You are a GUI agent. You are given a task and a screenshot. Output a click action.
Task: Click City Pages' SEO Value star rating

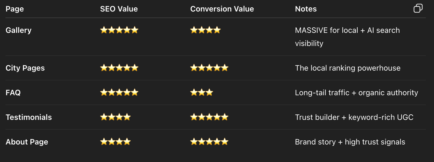[x=119, y=68]
